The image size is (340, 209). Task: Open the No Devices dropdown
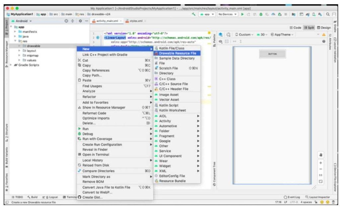pos(227,14)
